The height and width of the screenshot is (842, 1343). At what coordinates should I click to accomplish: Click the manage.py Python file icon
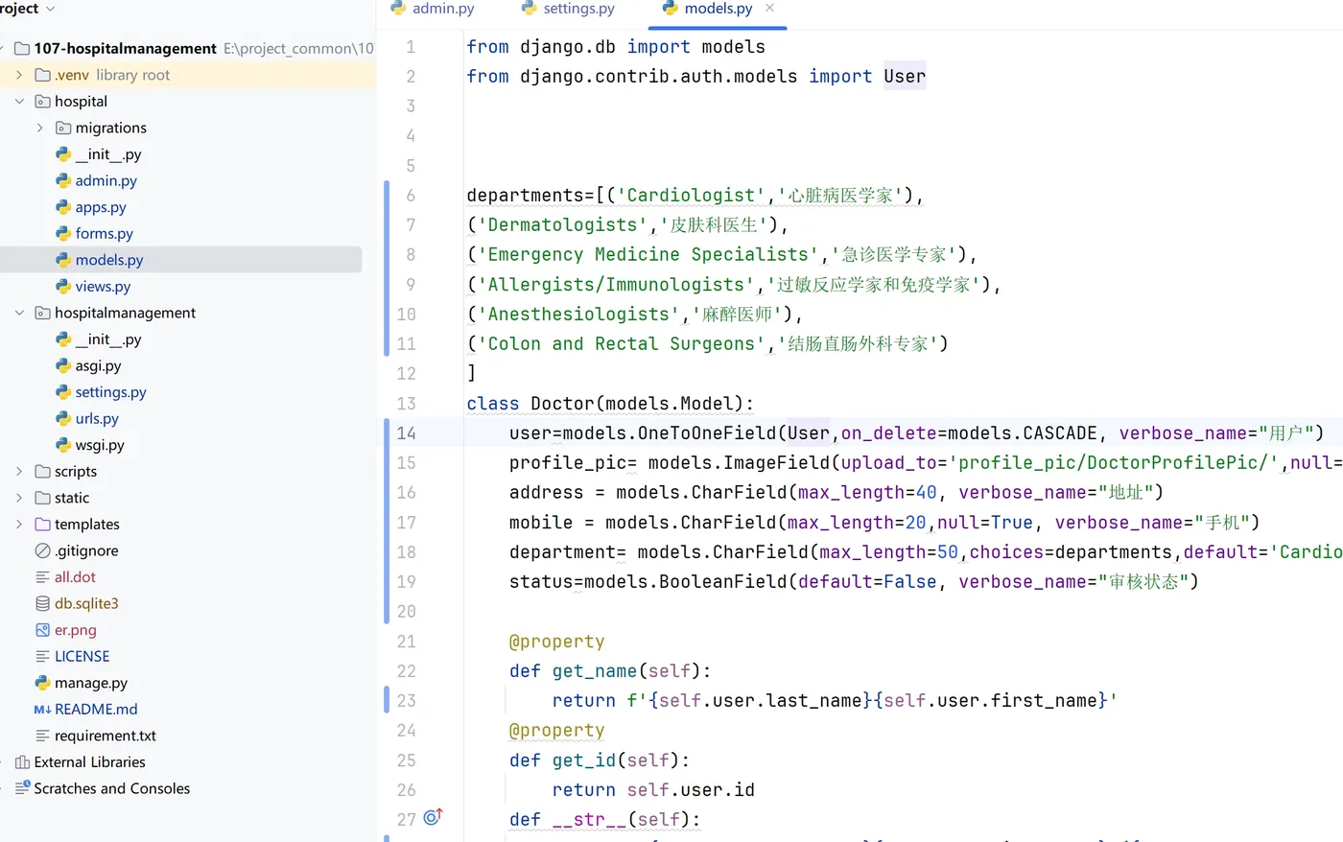pyautogui.click(x=42, y=683)
